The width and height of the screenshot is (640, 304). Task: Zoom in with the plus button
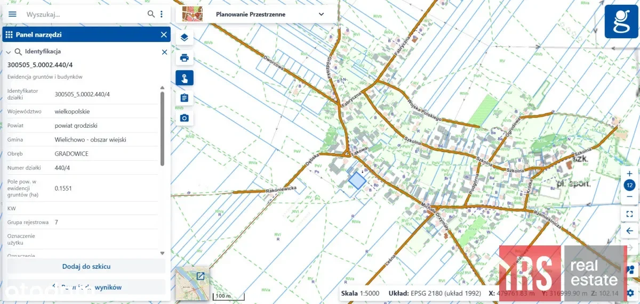click(x=630, y=174)
